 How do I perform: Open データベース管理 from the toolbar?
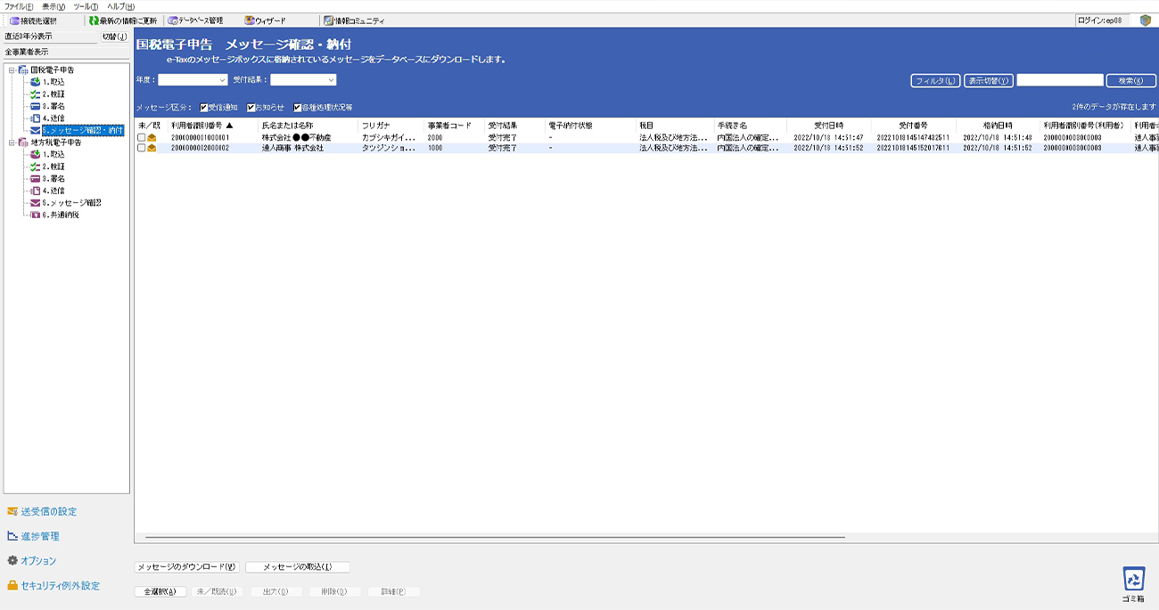tap(173, 20)
